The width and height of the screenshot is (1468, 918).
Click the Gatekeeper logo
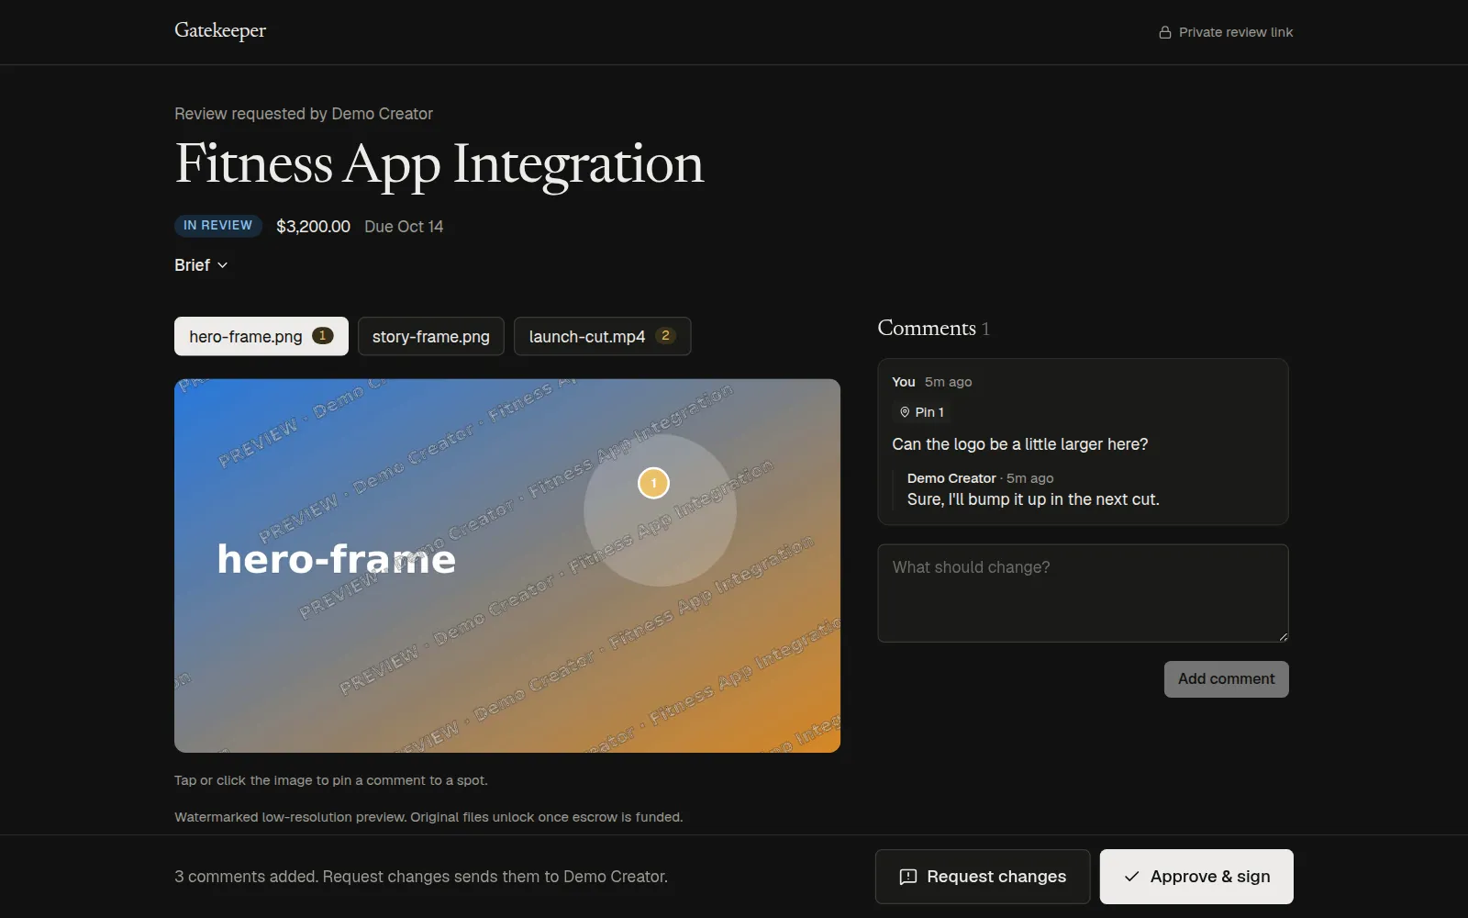[220, 30]
